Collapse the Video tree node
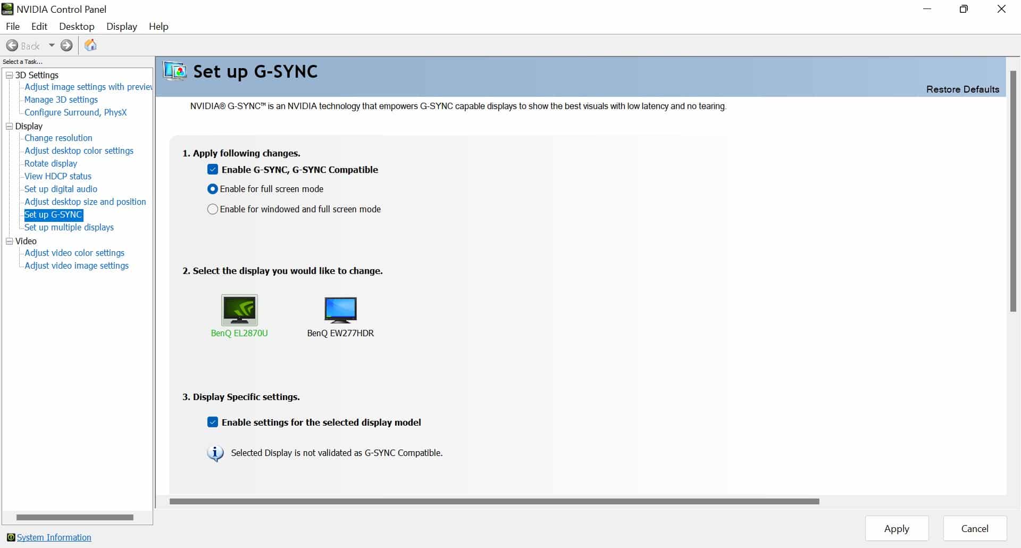Image resolution: width=1021 pixels, height=548 pixels. pyautogui.click(x=9, y=241)
